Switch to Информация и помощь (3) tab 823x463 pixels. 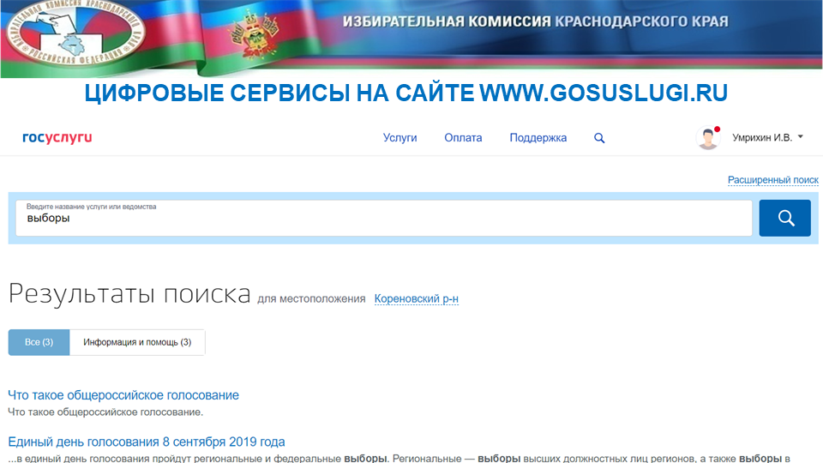click(137, 342)
